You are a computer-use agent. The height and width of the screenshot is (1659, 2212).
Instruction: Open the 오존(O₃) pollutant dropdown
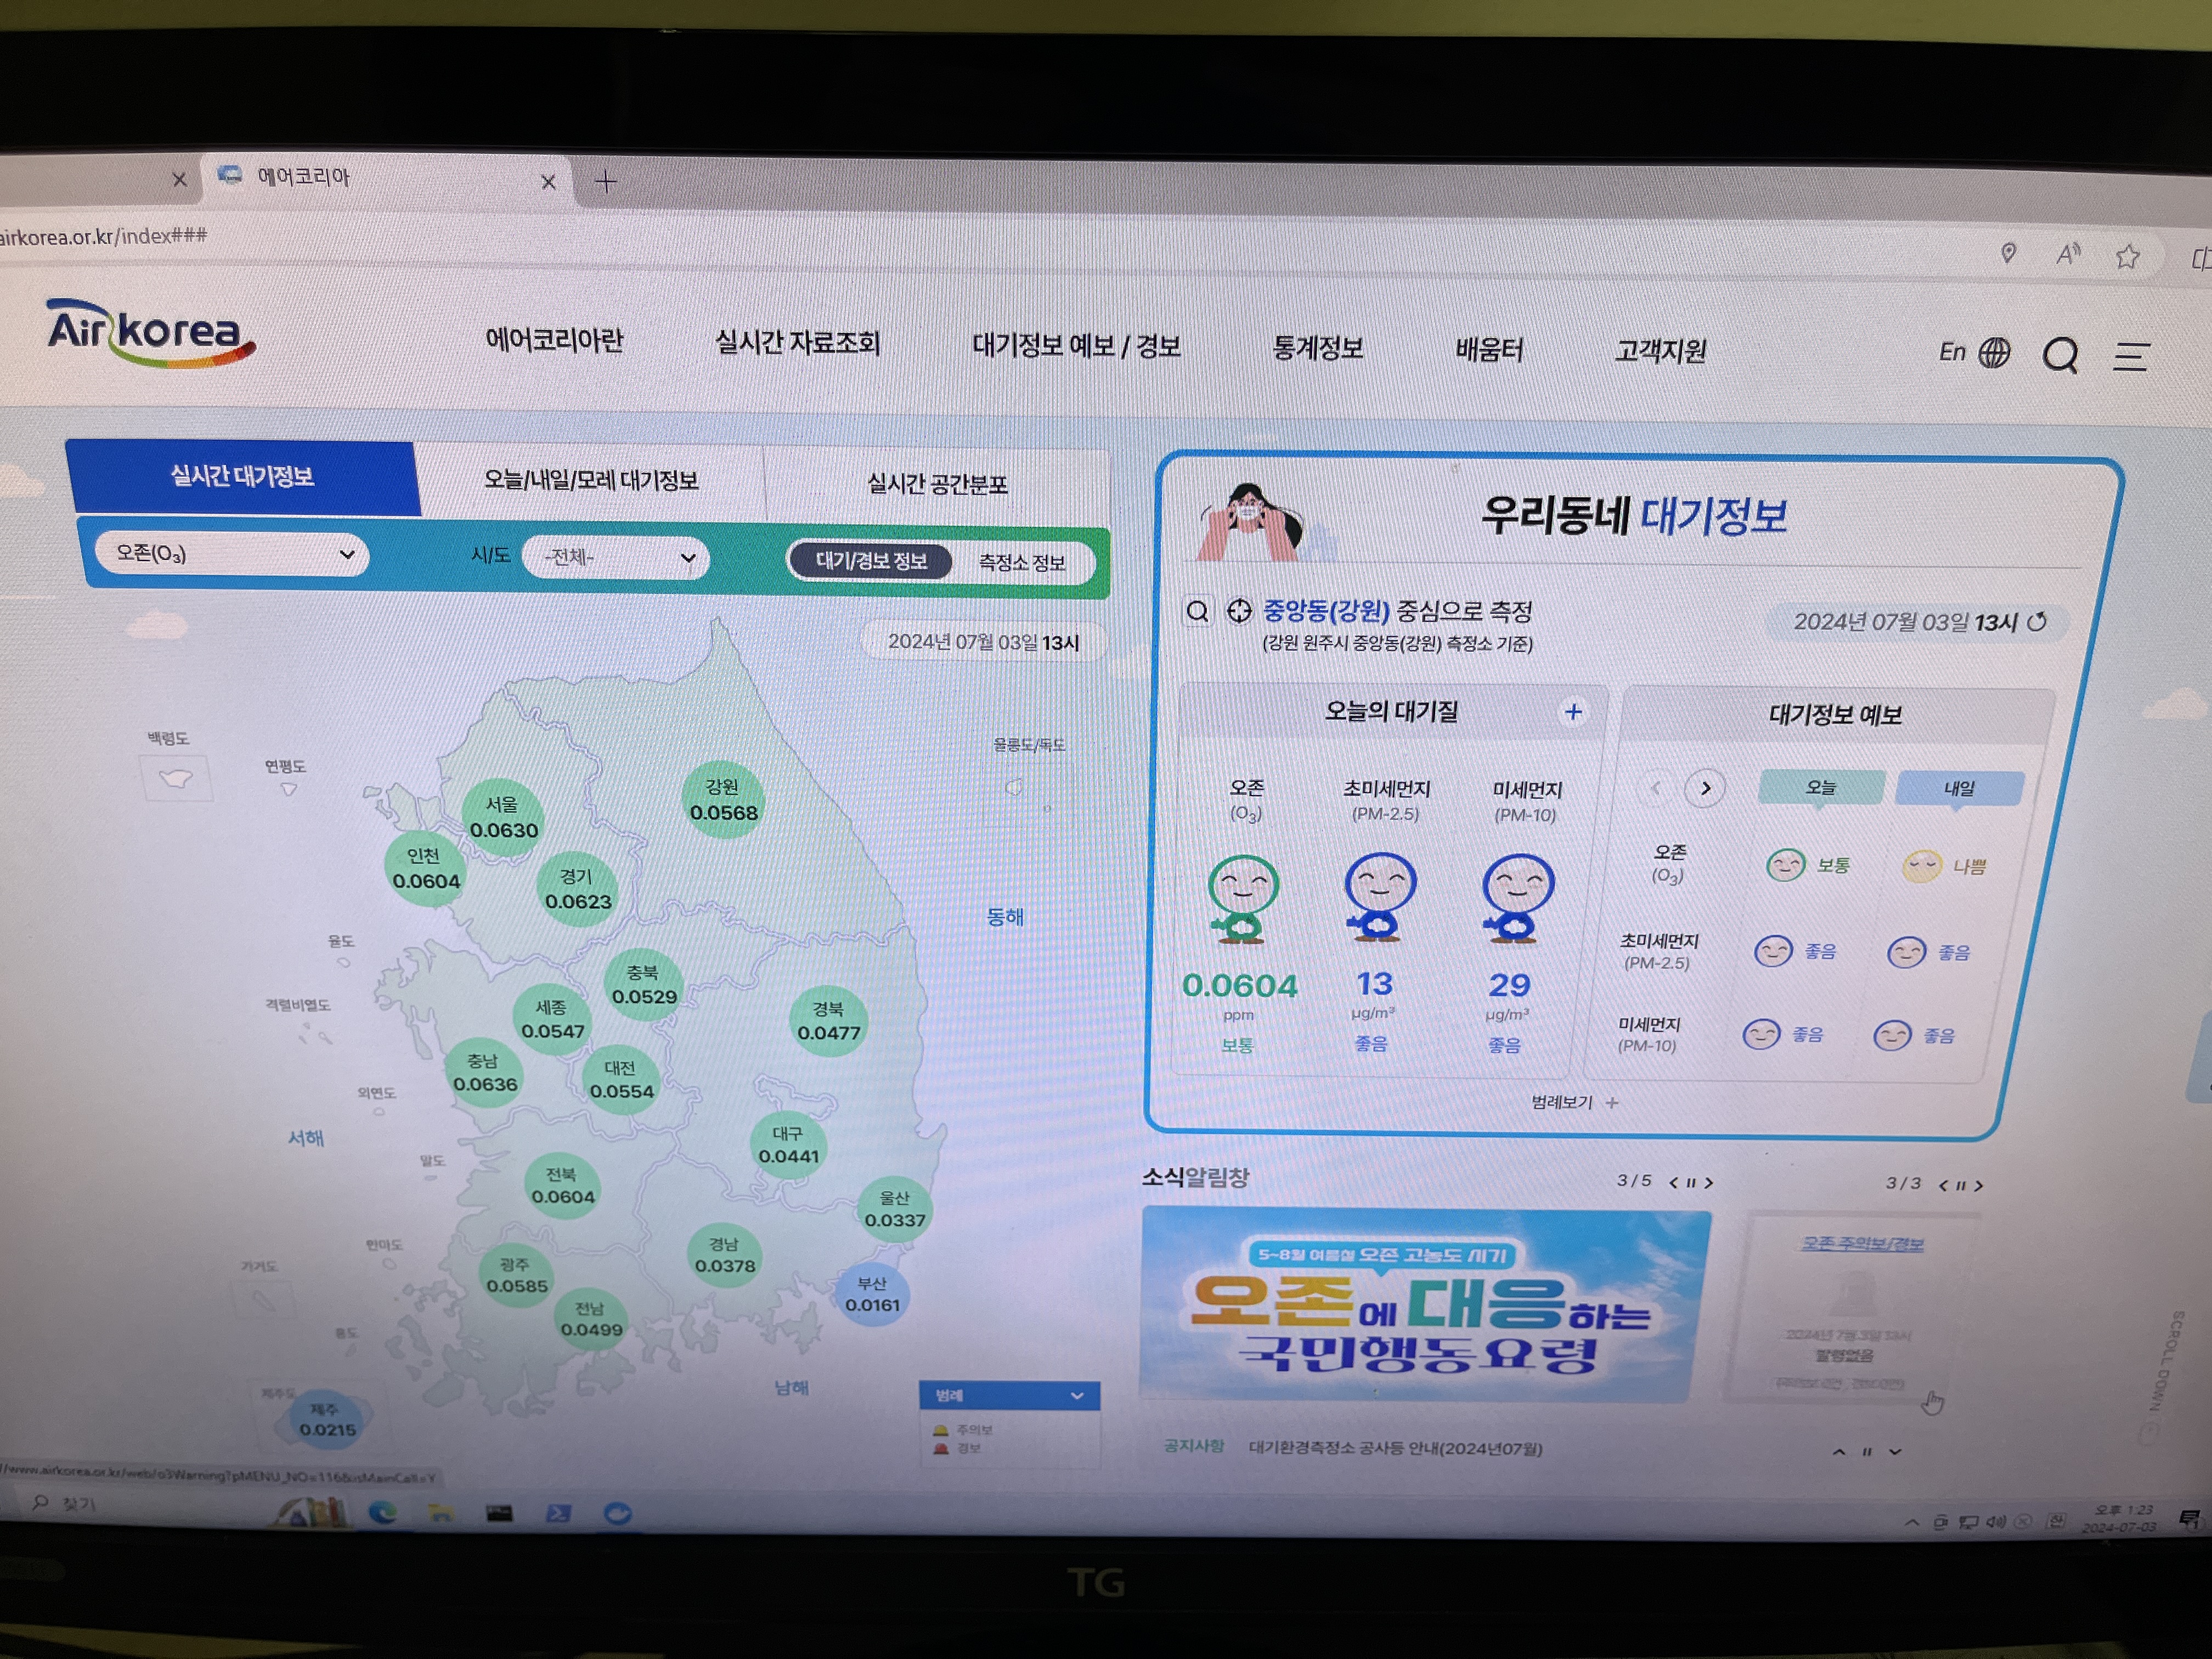[x=232, y=553]
